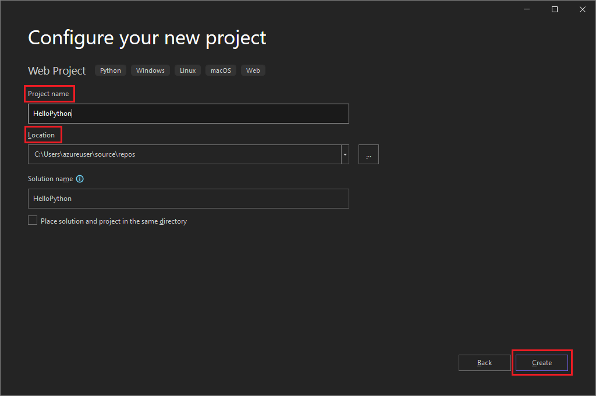
Task: Click the Location label
Action: 41,135
